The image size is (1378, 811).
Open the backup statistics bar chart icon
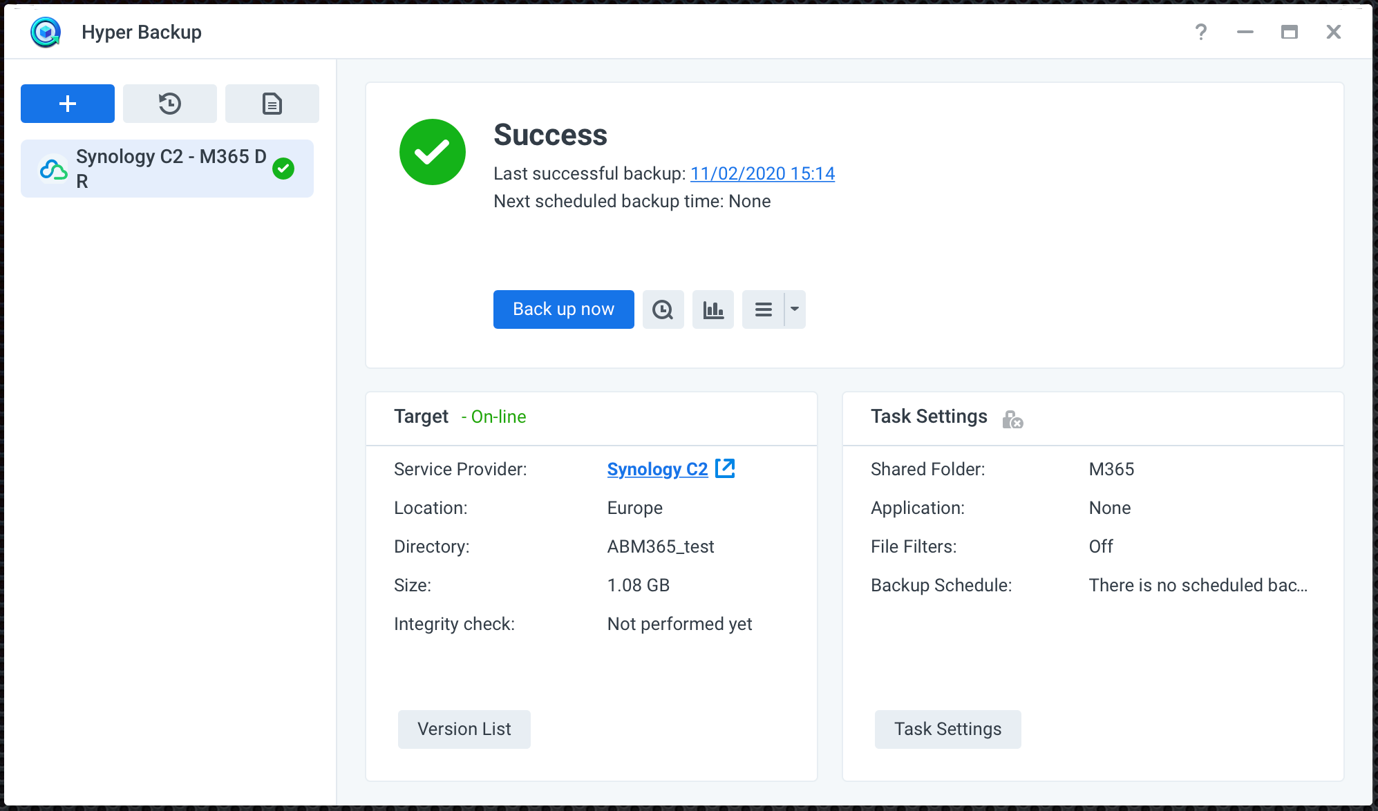713,309
